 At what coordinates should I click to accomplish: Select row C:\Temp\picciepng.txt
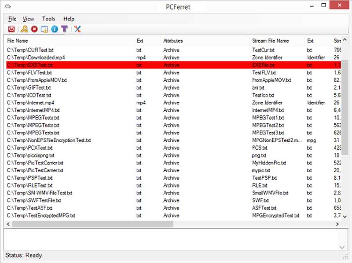(x=173, y=155)
